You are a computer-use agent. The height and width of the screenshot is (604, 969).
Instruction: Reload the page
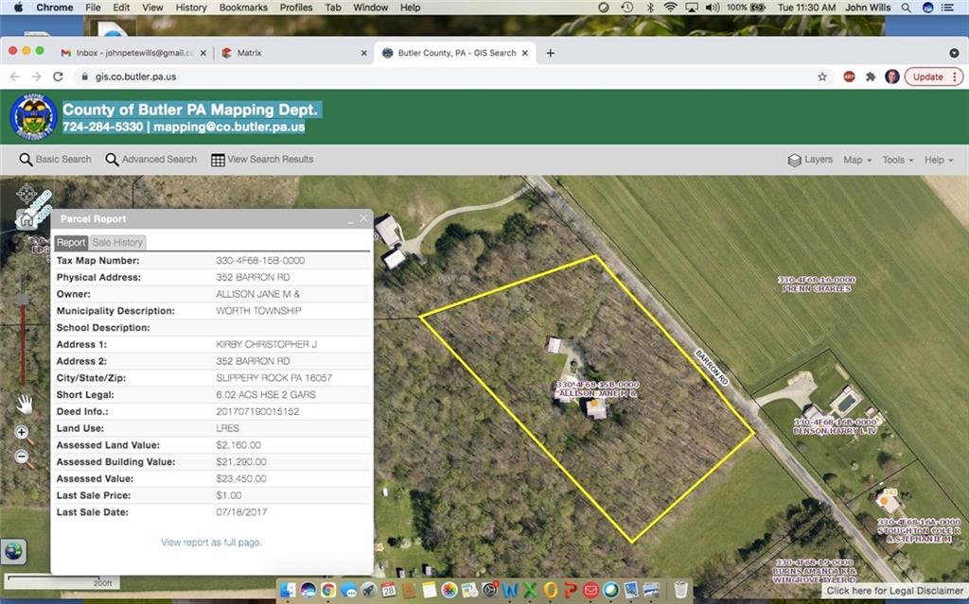point(58,77)
